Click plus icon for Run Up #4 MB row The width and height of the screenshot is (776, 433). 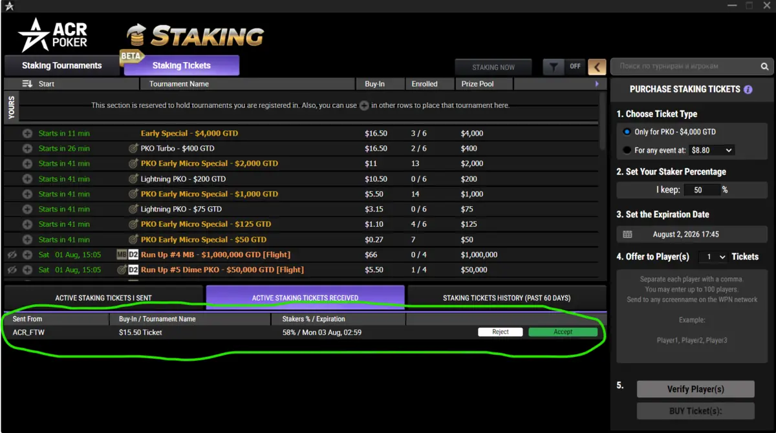pos(27,255)
